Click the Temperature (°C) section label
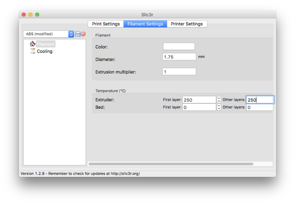The width and height of the screenshot is (295, 204). [x=110, y=91]
